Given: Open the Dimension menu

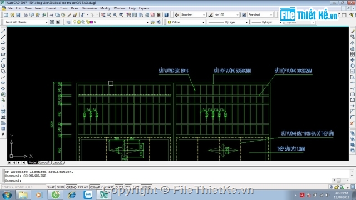Looking at the screenshot, I should (89, 8).
